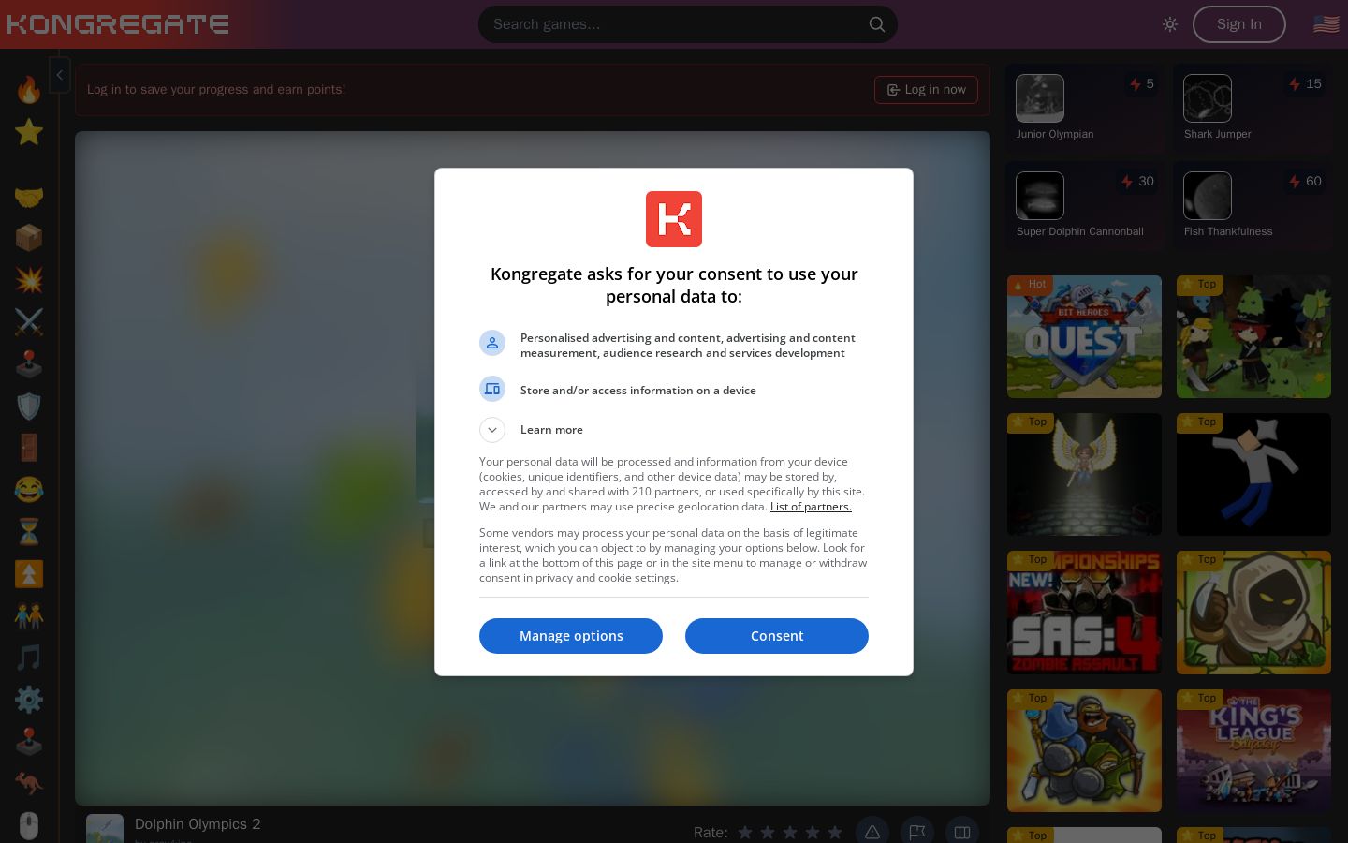Viewport: 1348px width, 843px height.
Task: Select the door escape category icon
Action: pos(29,448)
